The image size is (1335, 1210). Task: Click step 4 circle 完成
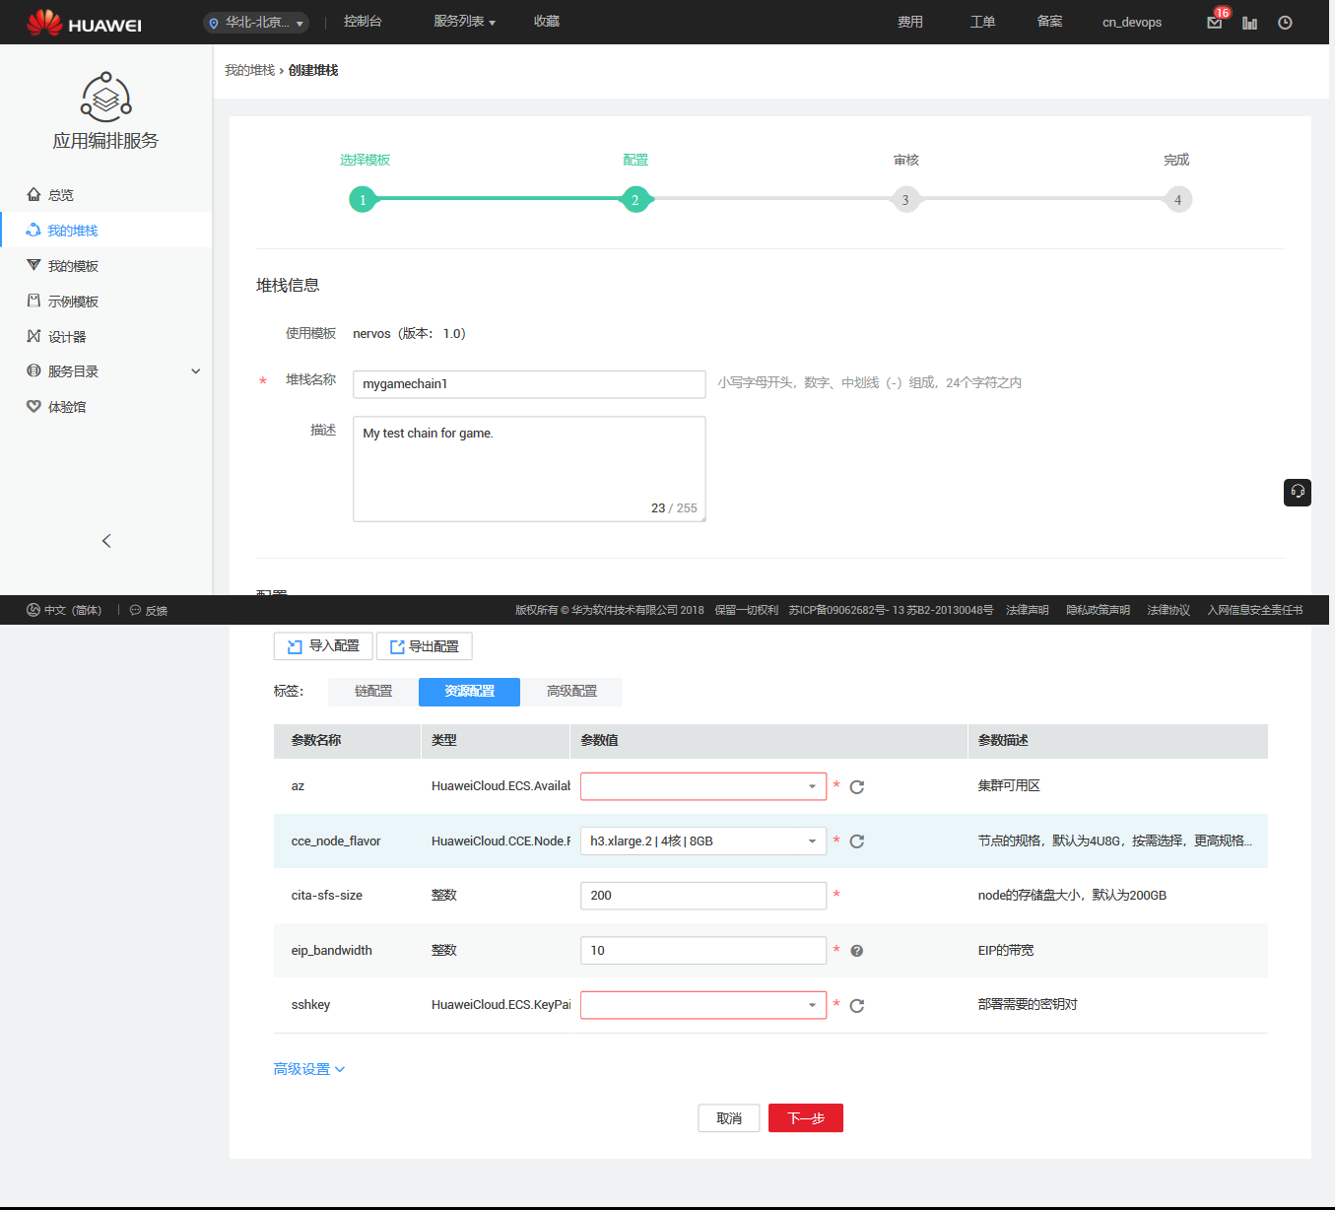click(1177, 200)
